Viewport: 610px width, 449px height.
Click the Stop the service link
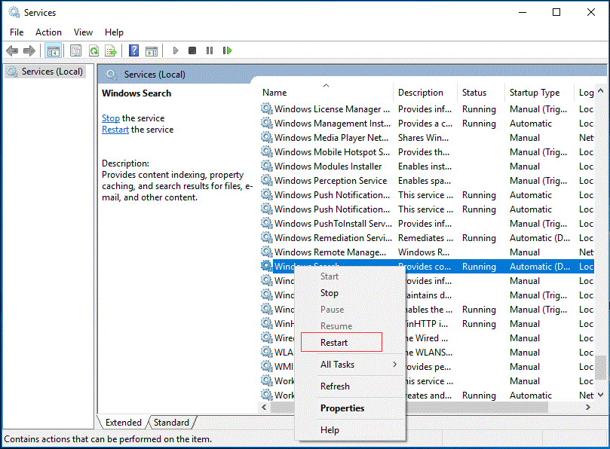pyautogui.click(x=110, y=118)
